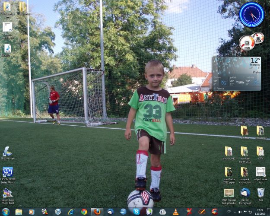Open the zoopark chomutov folder

[x=245, y=175]
